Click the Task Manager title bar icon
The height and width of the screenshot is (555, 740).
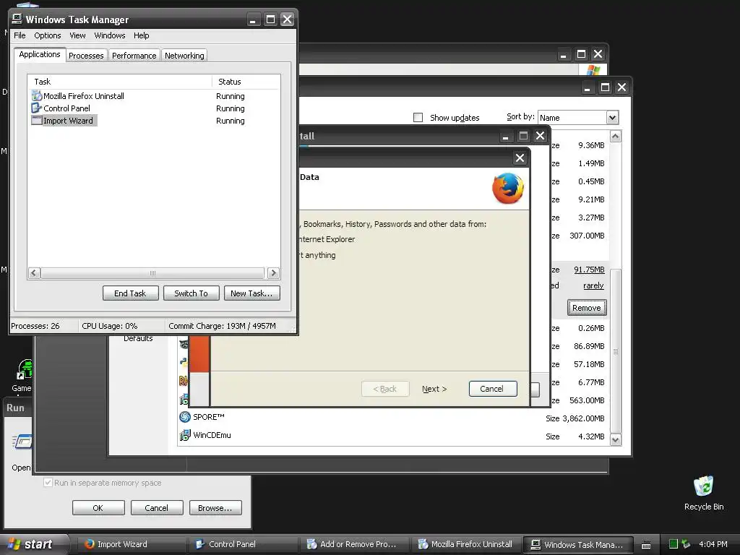(x=17, y=19)
